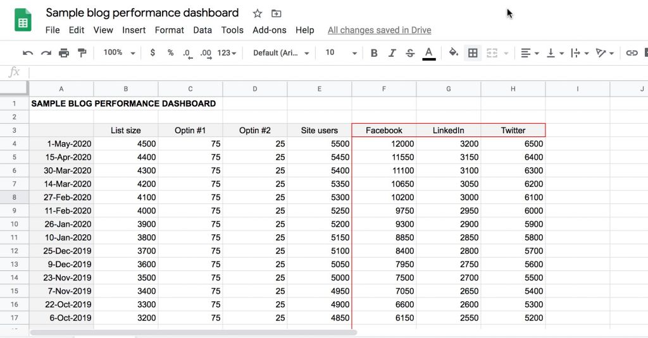Click the undo arrow icon
The image size is (648, 338).
click(x=28, y=53)
